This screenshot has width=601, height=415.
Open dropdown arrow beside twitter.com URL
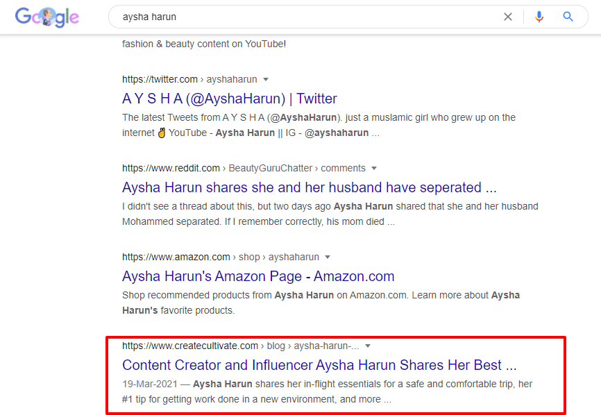click(x=266, y=79)
